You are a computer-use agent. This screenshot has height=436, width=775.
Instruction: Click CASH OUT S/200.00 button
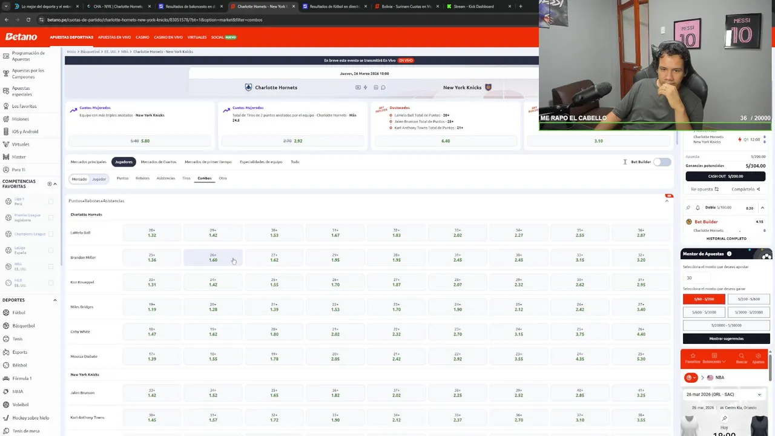coord(725,176)
